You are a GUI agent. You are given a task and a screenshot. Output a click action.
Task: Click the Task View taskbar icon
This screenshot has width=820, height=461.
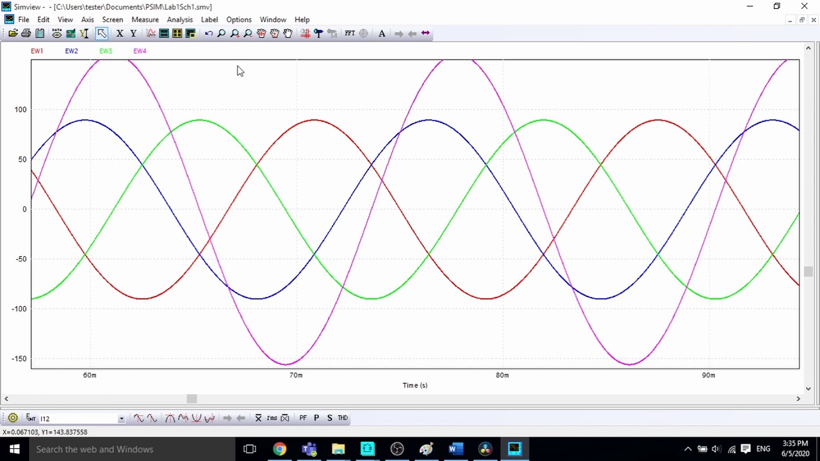click(x=250, y=449)
